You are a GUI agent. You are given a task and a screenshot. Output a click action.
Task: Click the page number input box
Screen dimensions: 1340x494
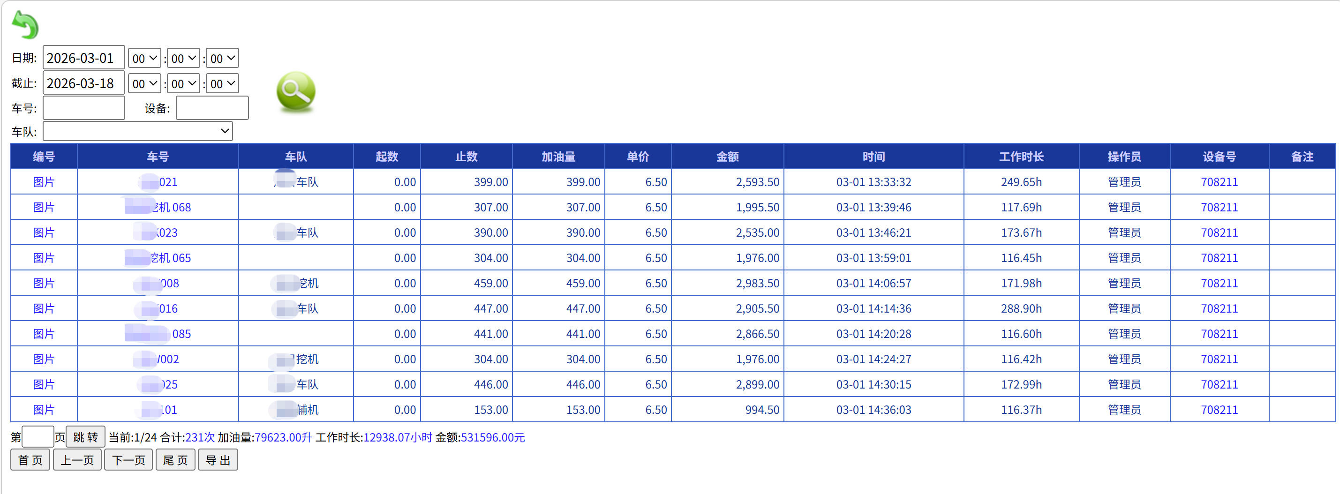(x=38, y=437)
